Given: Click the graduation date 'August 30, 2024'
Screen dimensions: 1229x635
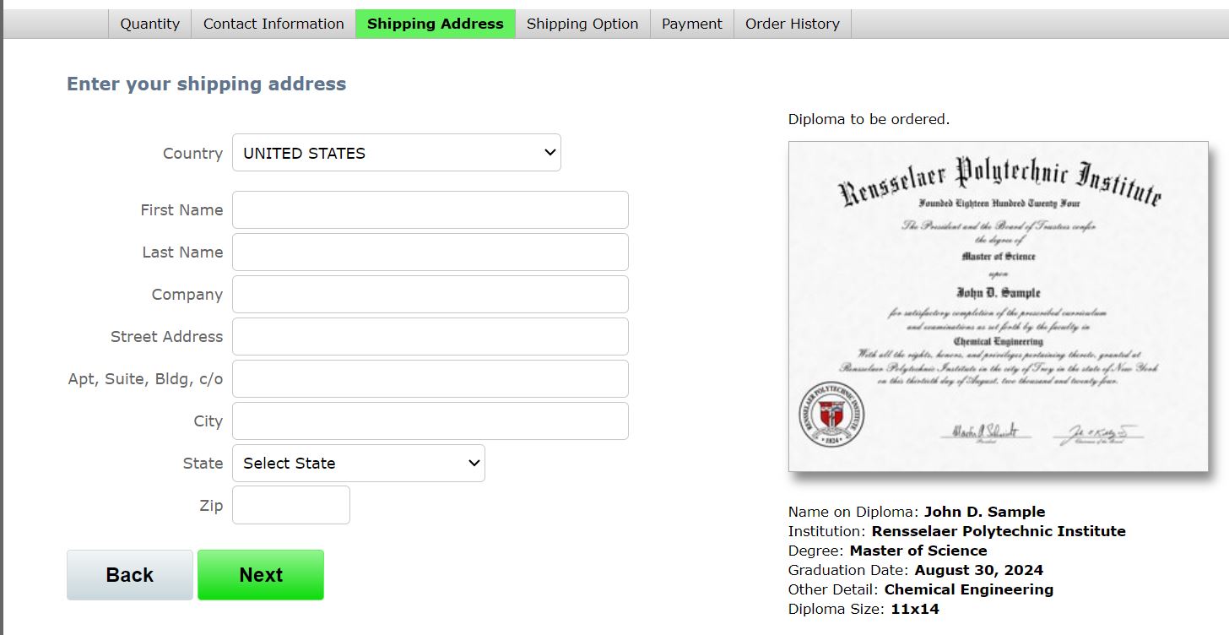Looking at the screenshot, I should click(978, 570).
